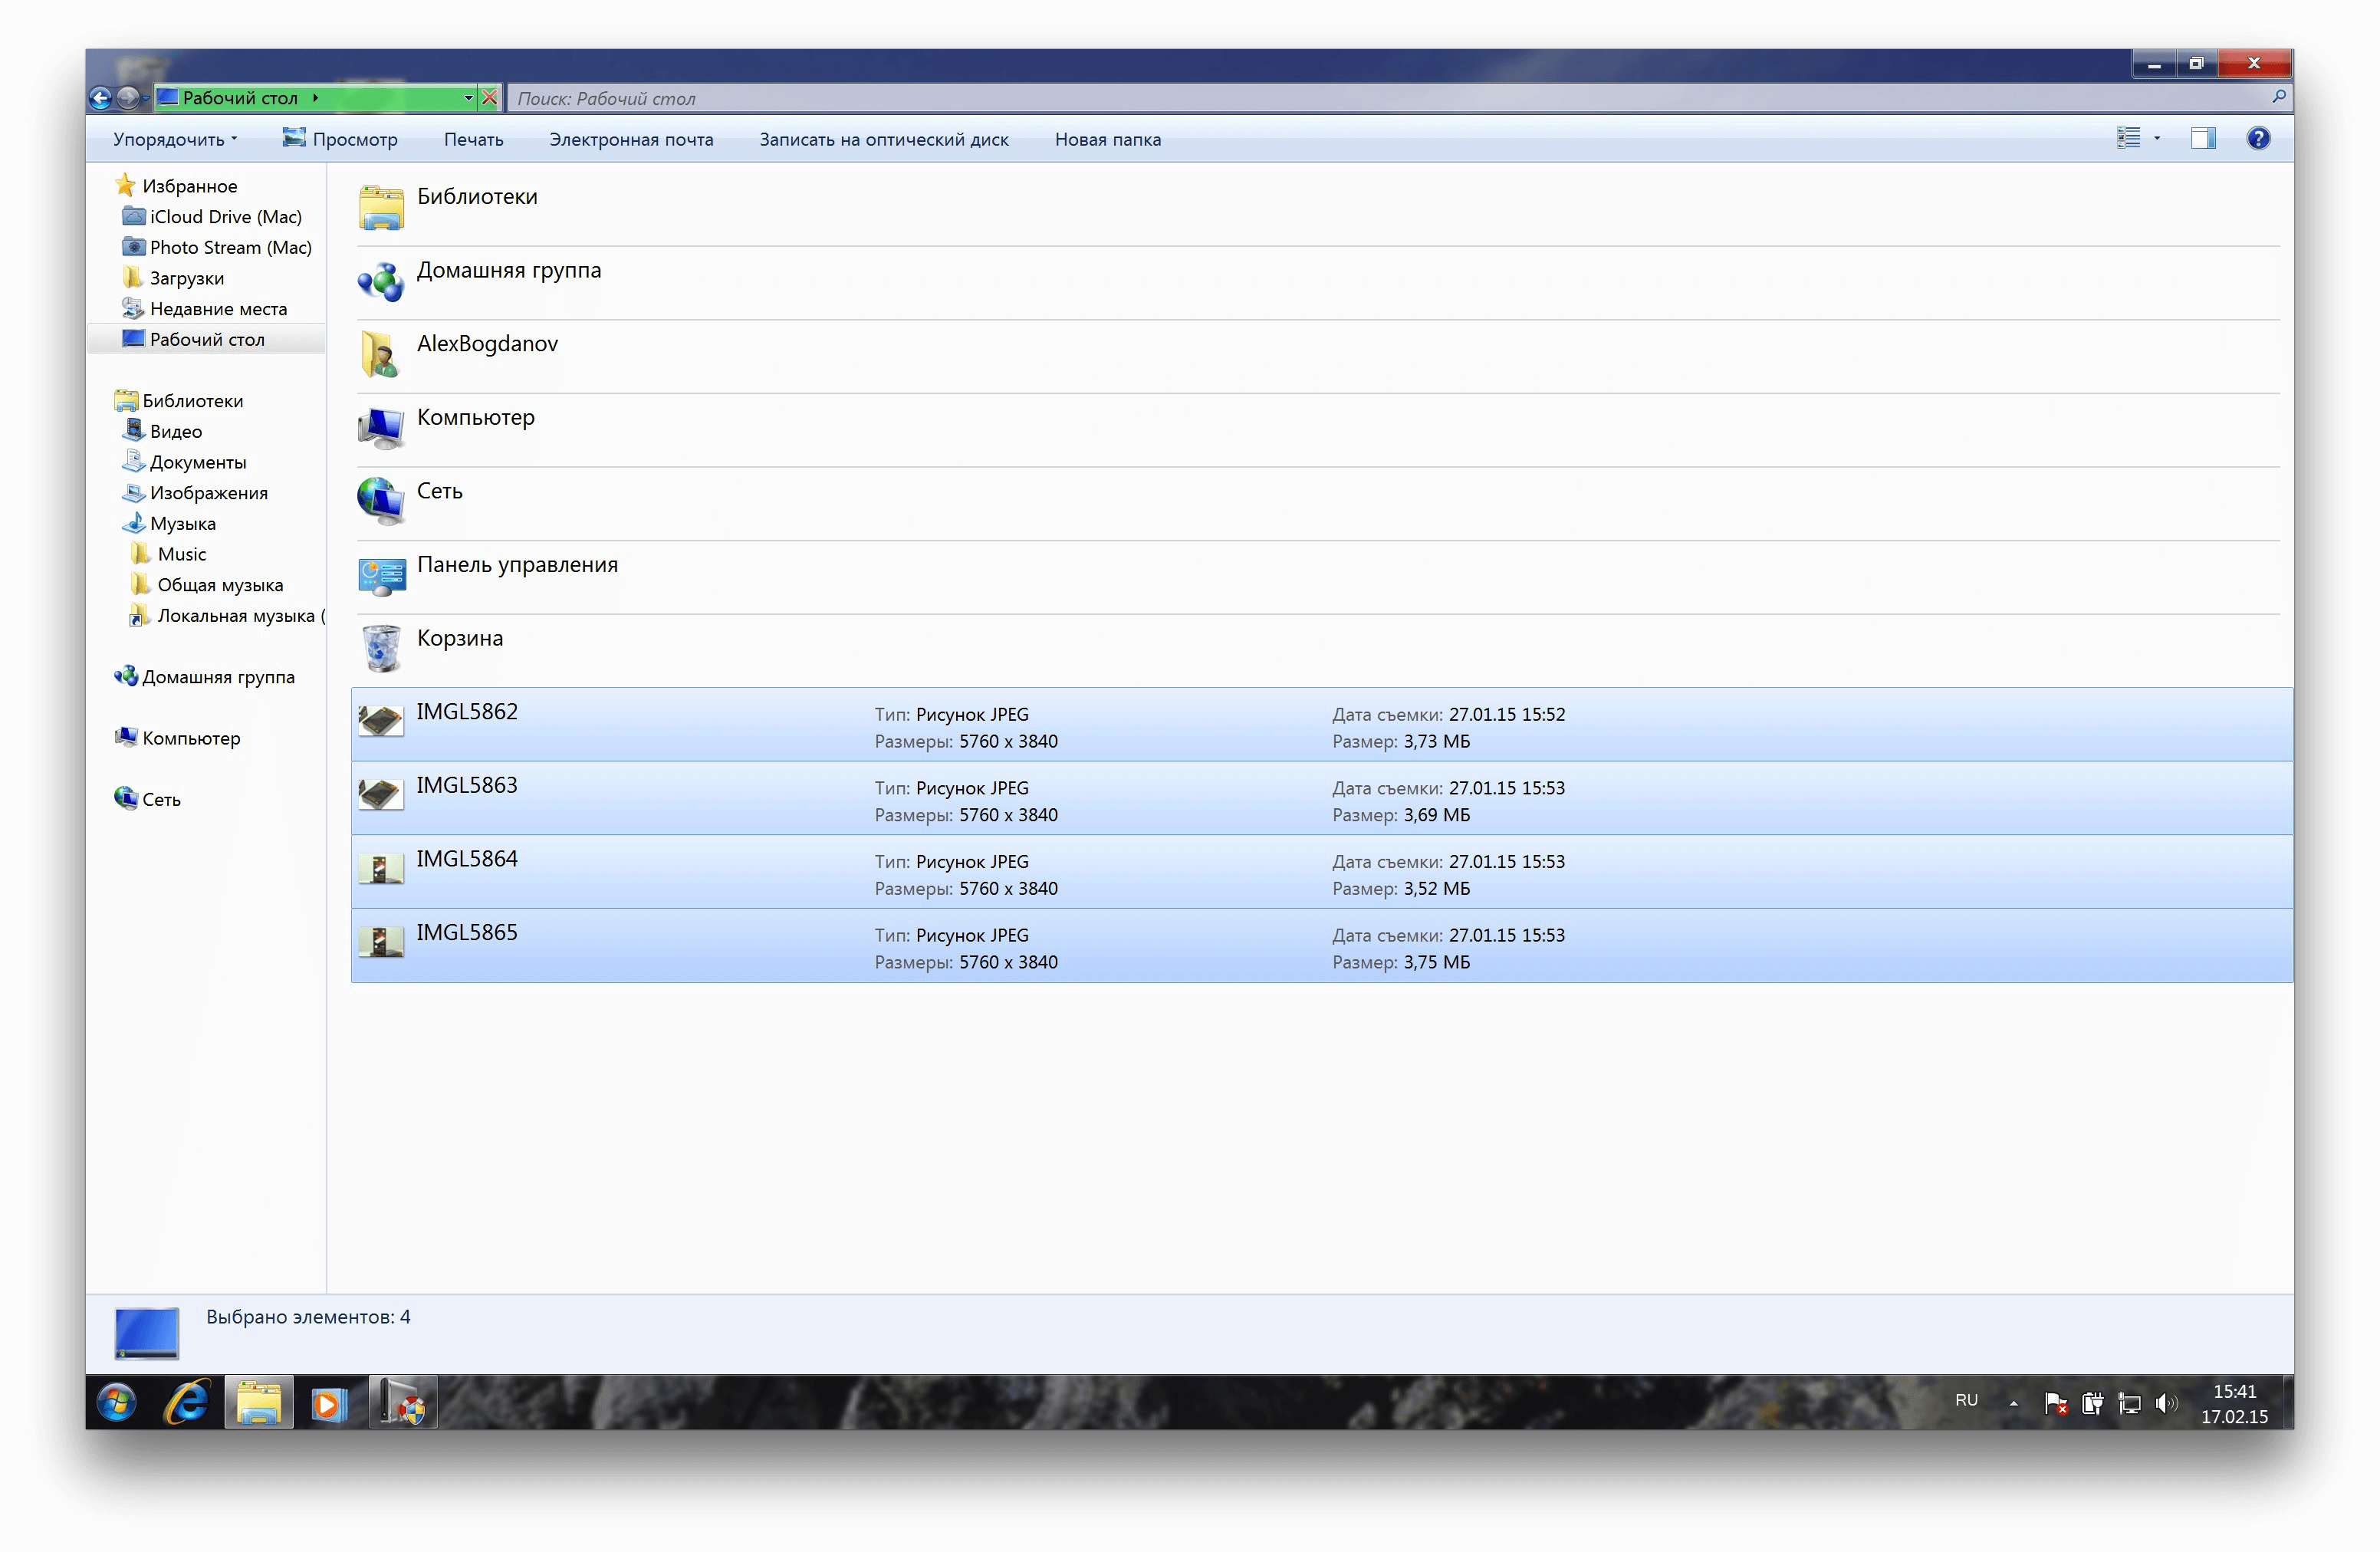Click the Печать toolbar item
This screenshot has height=1552, width=2380.
tap(473, 140)
